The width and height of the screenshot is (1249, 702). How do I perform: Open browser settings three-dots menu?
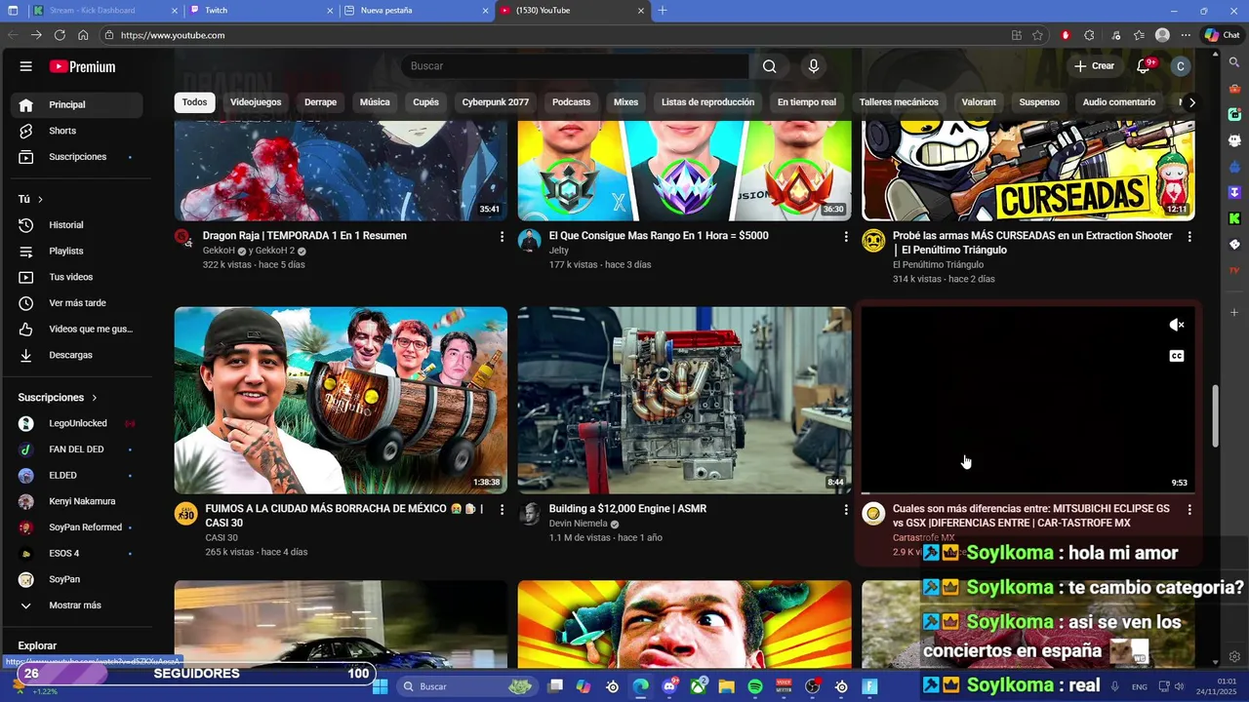tap(1186, 35)
